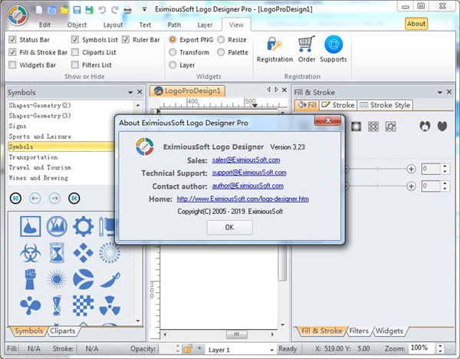Click the Print icon
The image size is (460, 359).
127,10
